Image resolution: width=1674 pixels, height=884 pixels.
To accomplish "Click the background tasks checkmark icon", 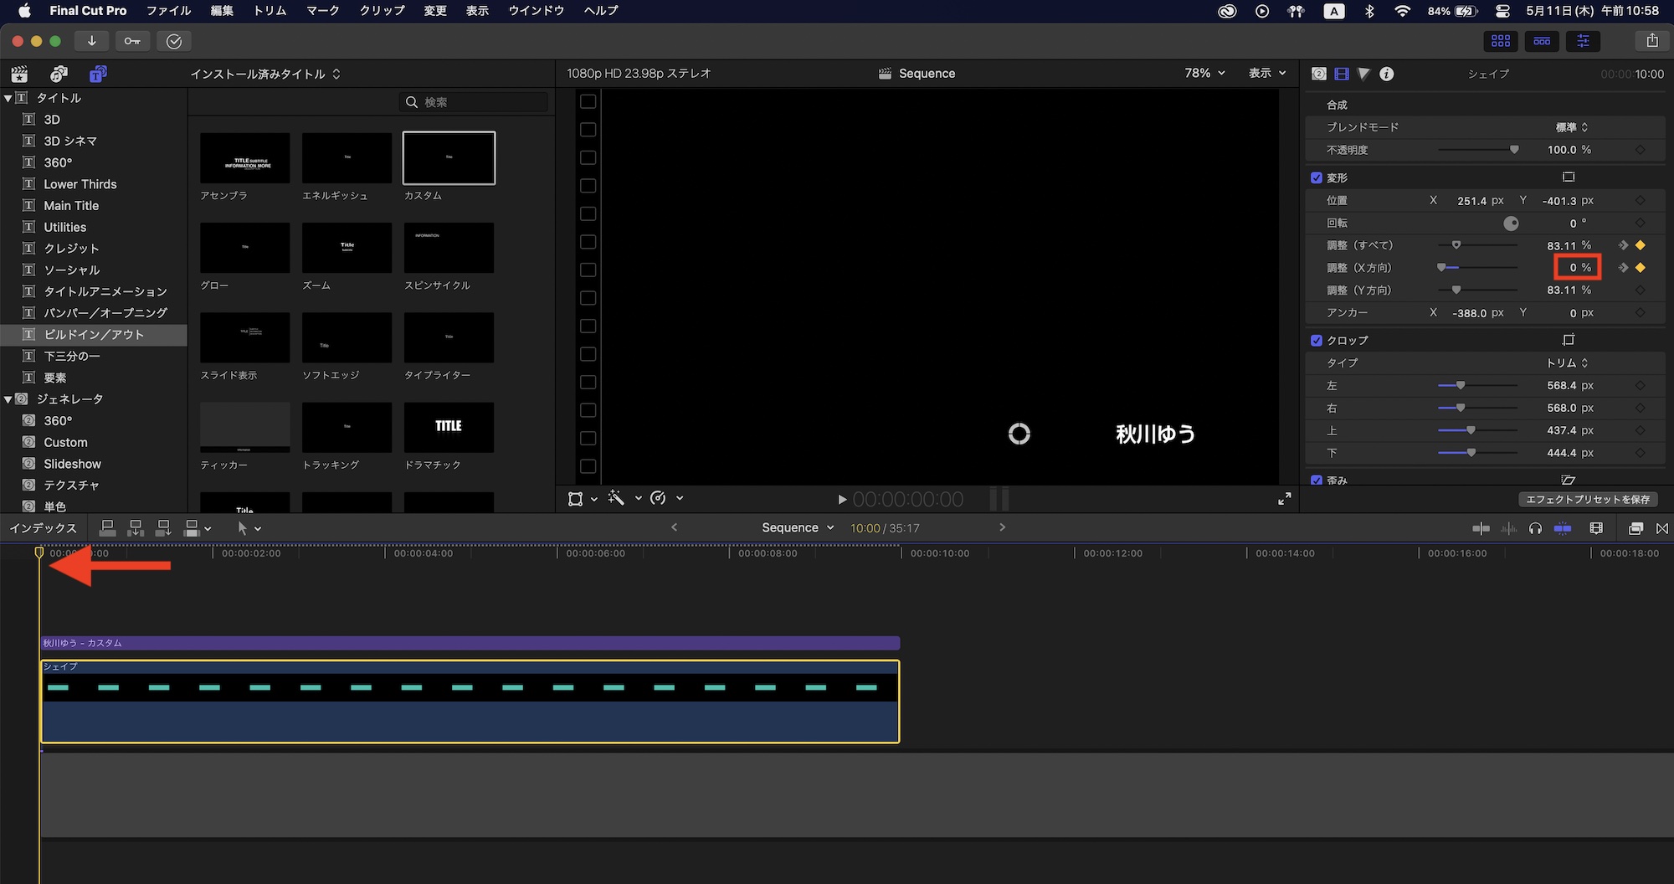I will pos(174,41).
